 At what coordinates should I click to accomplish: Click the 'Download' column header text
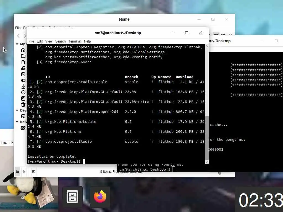pyautogui.click(x=184, y=77)
